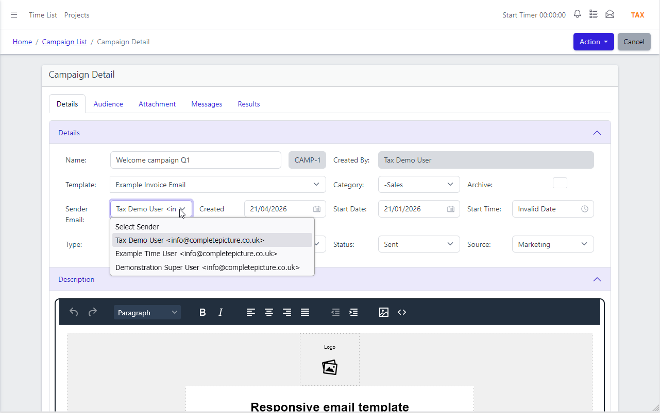Viewport: 660px width, 413px height.
Task: Open the Paragraph style dropdown
Action: tap(147, 312)
